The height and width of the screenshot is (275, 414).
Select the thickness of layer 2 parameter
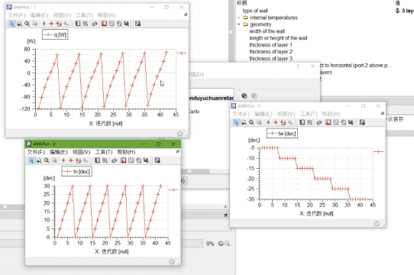pyautogui.click(x=271, y=51)
